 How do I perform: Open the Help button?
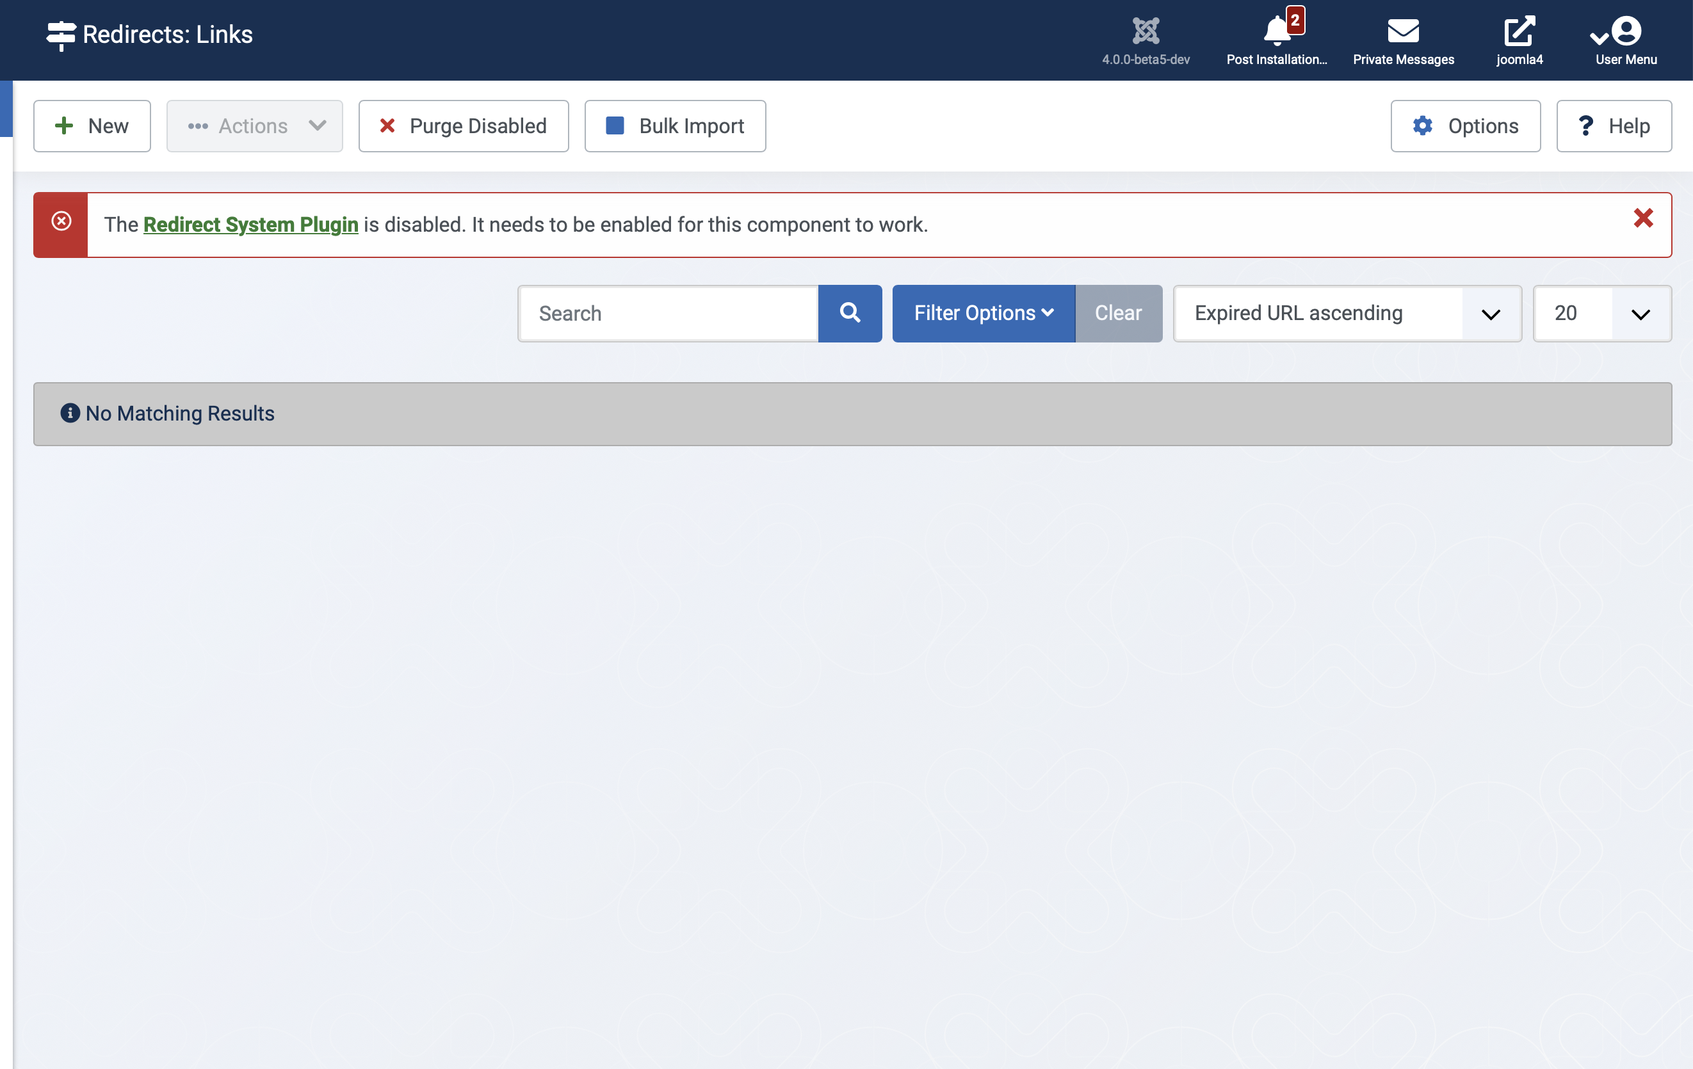tap(1614, 126)
